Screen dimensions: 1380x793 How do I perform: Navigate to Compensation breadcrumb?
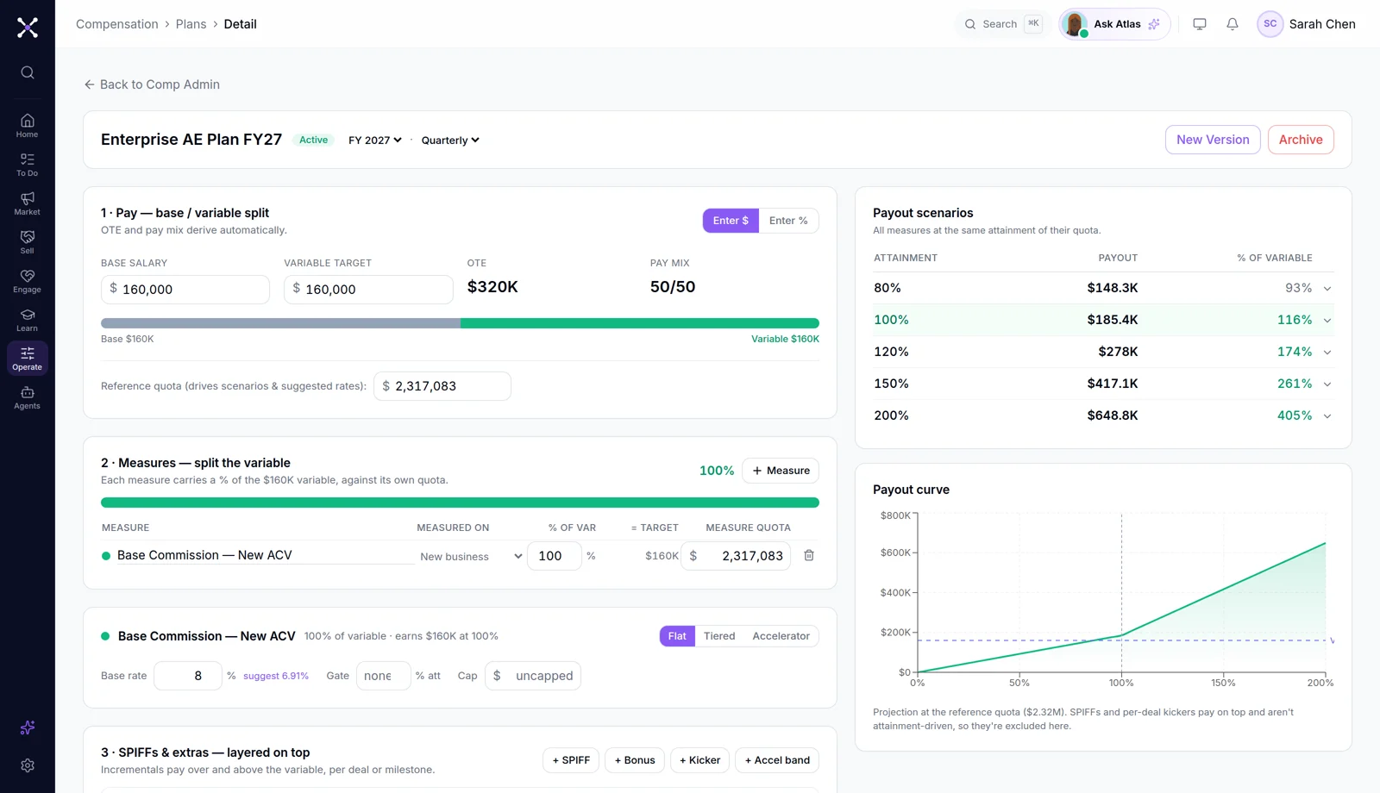point(117,24)
